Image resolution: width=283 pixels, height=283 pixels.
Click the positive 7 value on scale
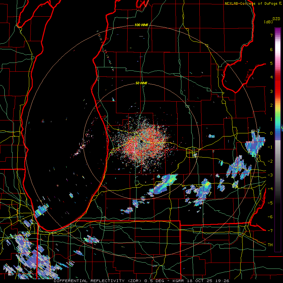(x=271, y=35)
